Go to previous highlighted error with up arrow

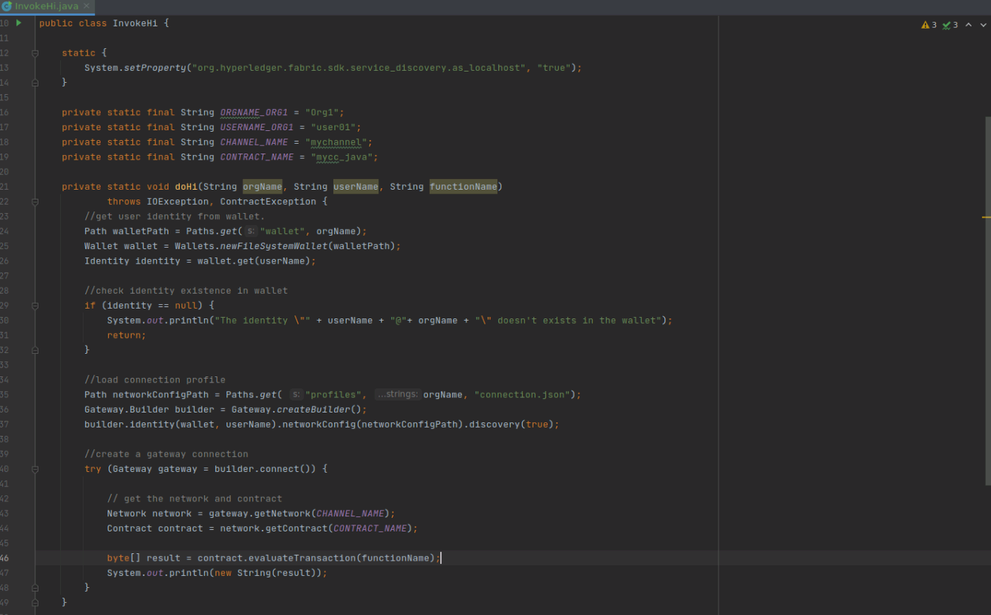pyautogui.click(x=968, y=25)
